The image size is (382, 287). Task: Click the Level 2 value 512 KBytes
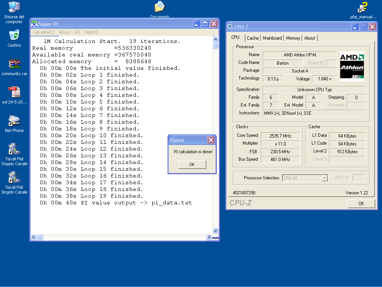[x=347, y=152]
